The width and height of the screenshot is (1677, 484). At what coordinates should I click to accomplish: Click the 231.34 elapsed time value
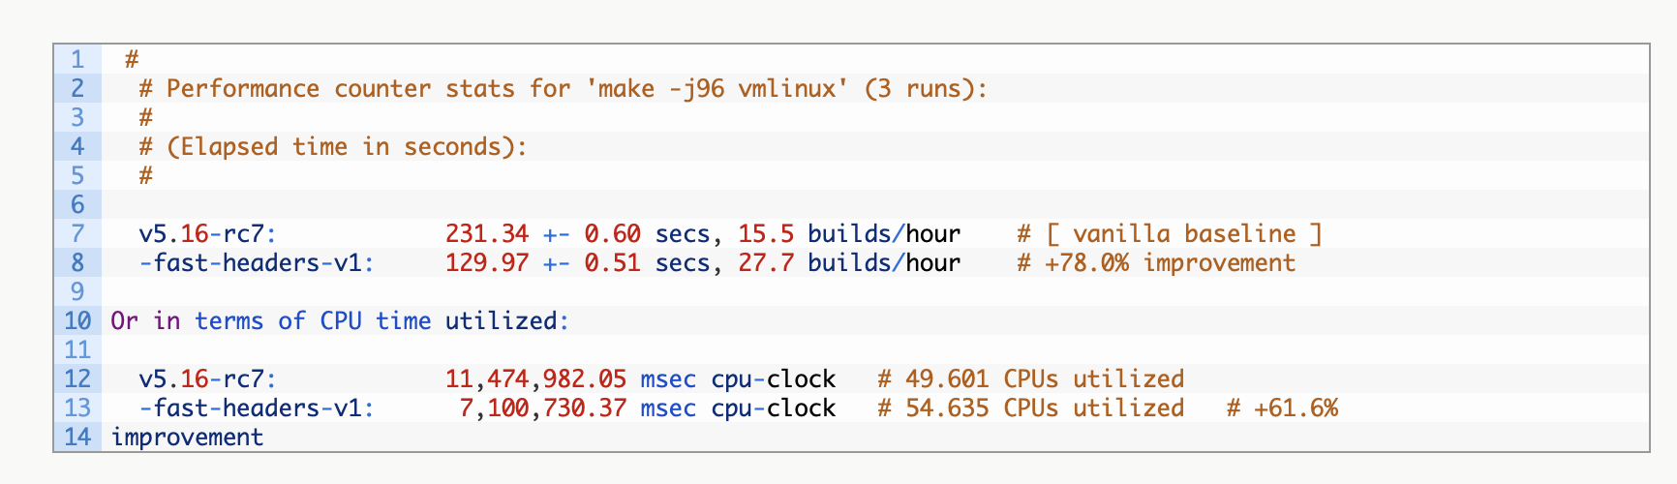coord(486,233)
